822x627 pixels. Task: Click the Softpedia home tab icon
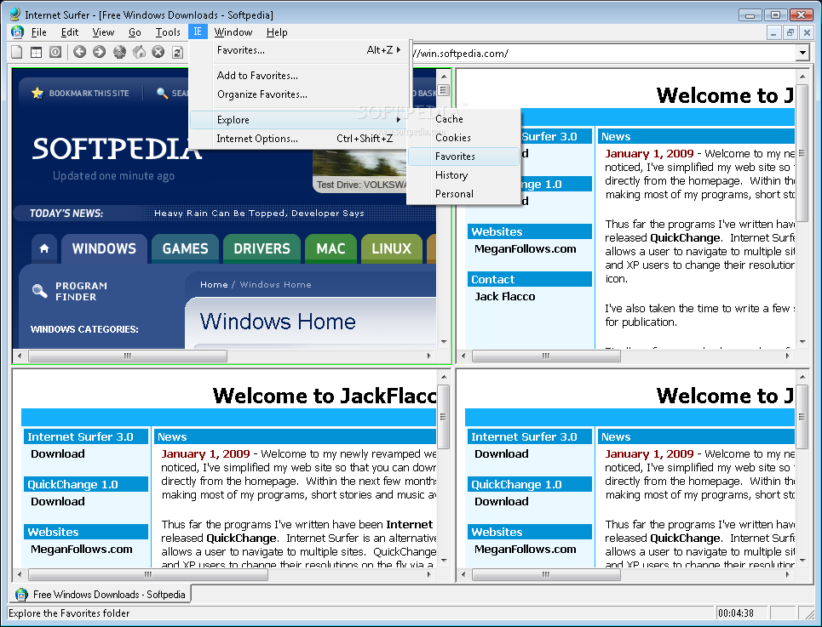44,248
